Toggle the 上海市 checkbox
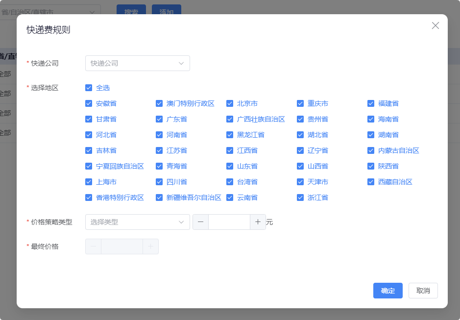The image size is (460, 320). tap(89, 182)
